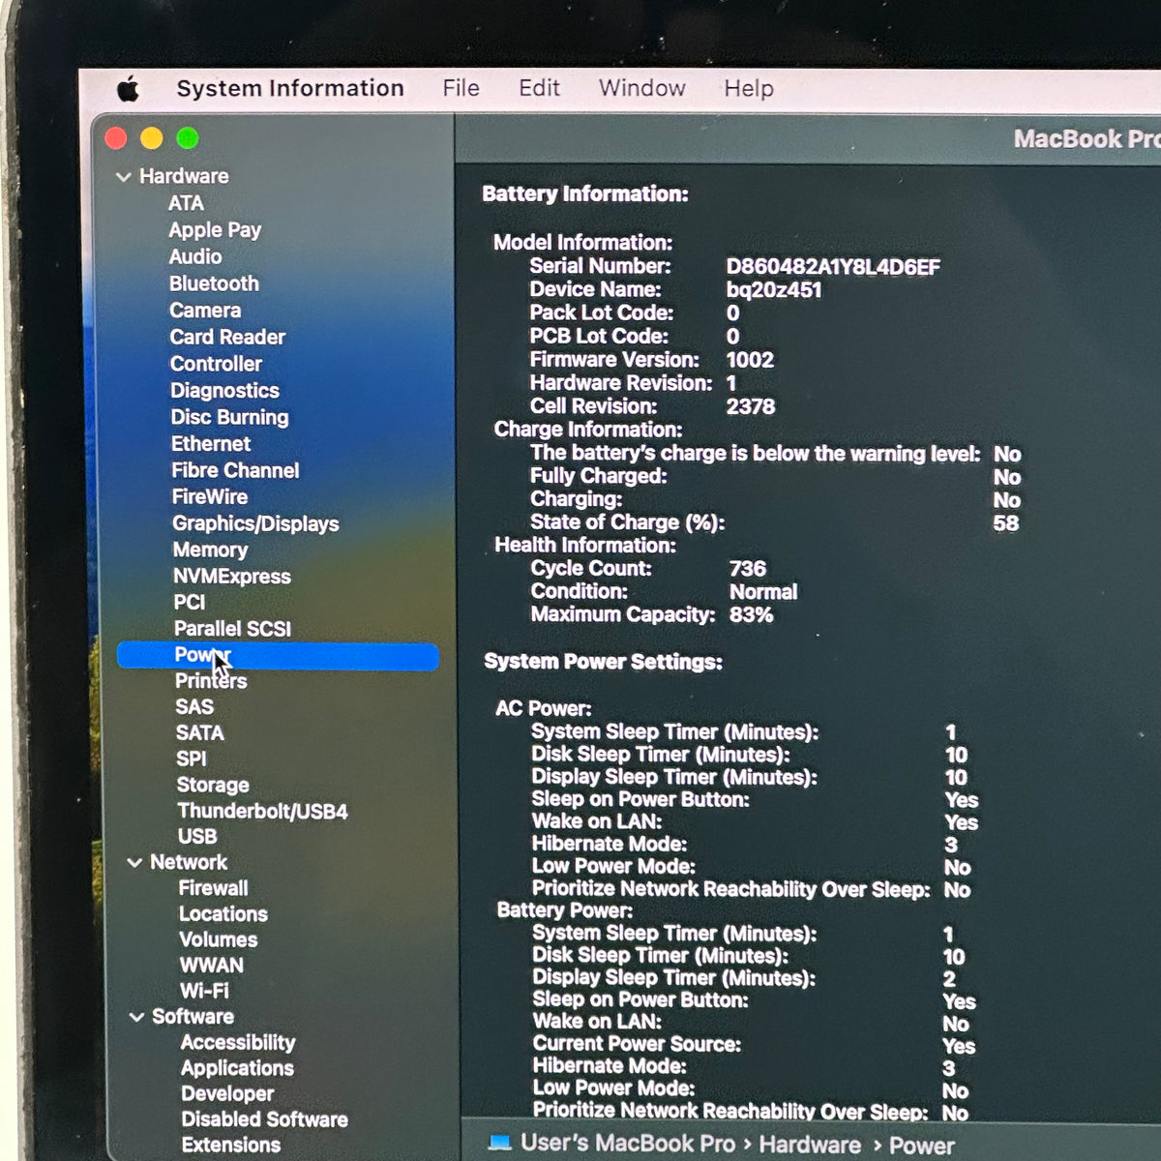
Task: Select WWAN under Network
Action: [212, 966]
